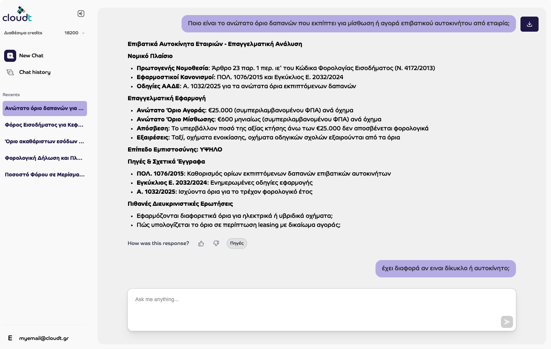Click the New Chat plus icon
Viewport: 551px width, 349px height.
tap(10, 56)
